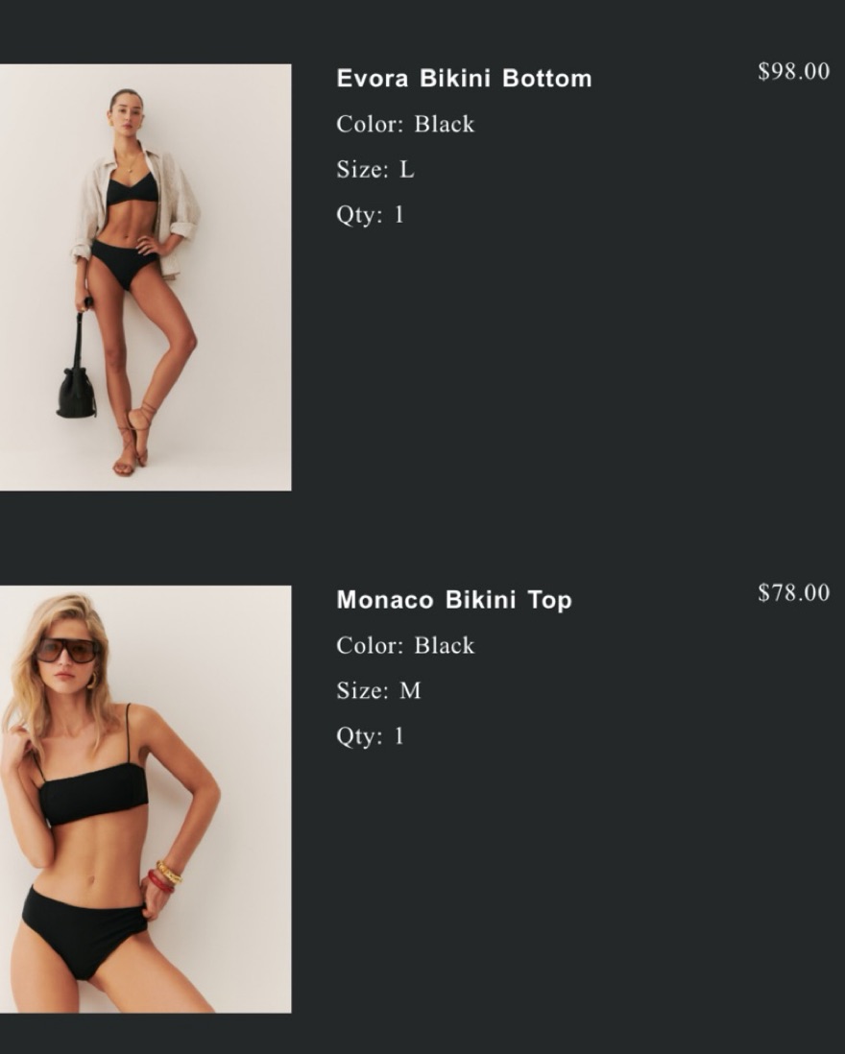The height and width of the screenshot is (1054, 845).
Task: Click the black bandeau top in Monaco photo
Action: [x=92, y=795]
